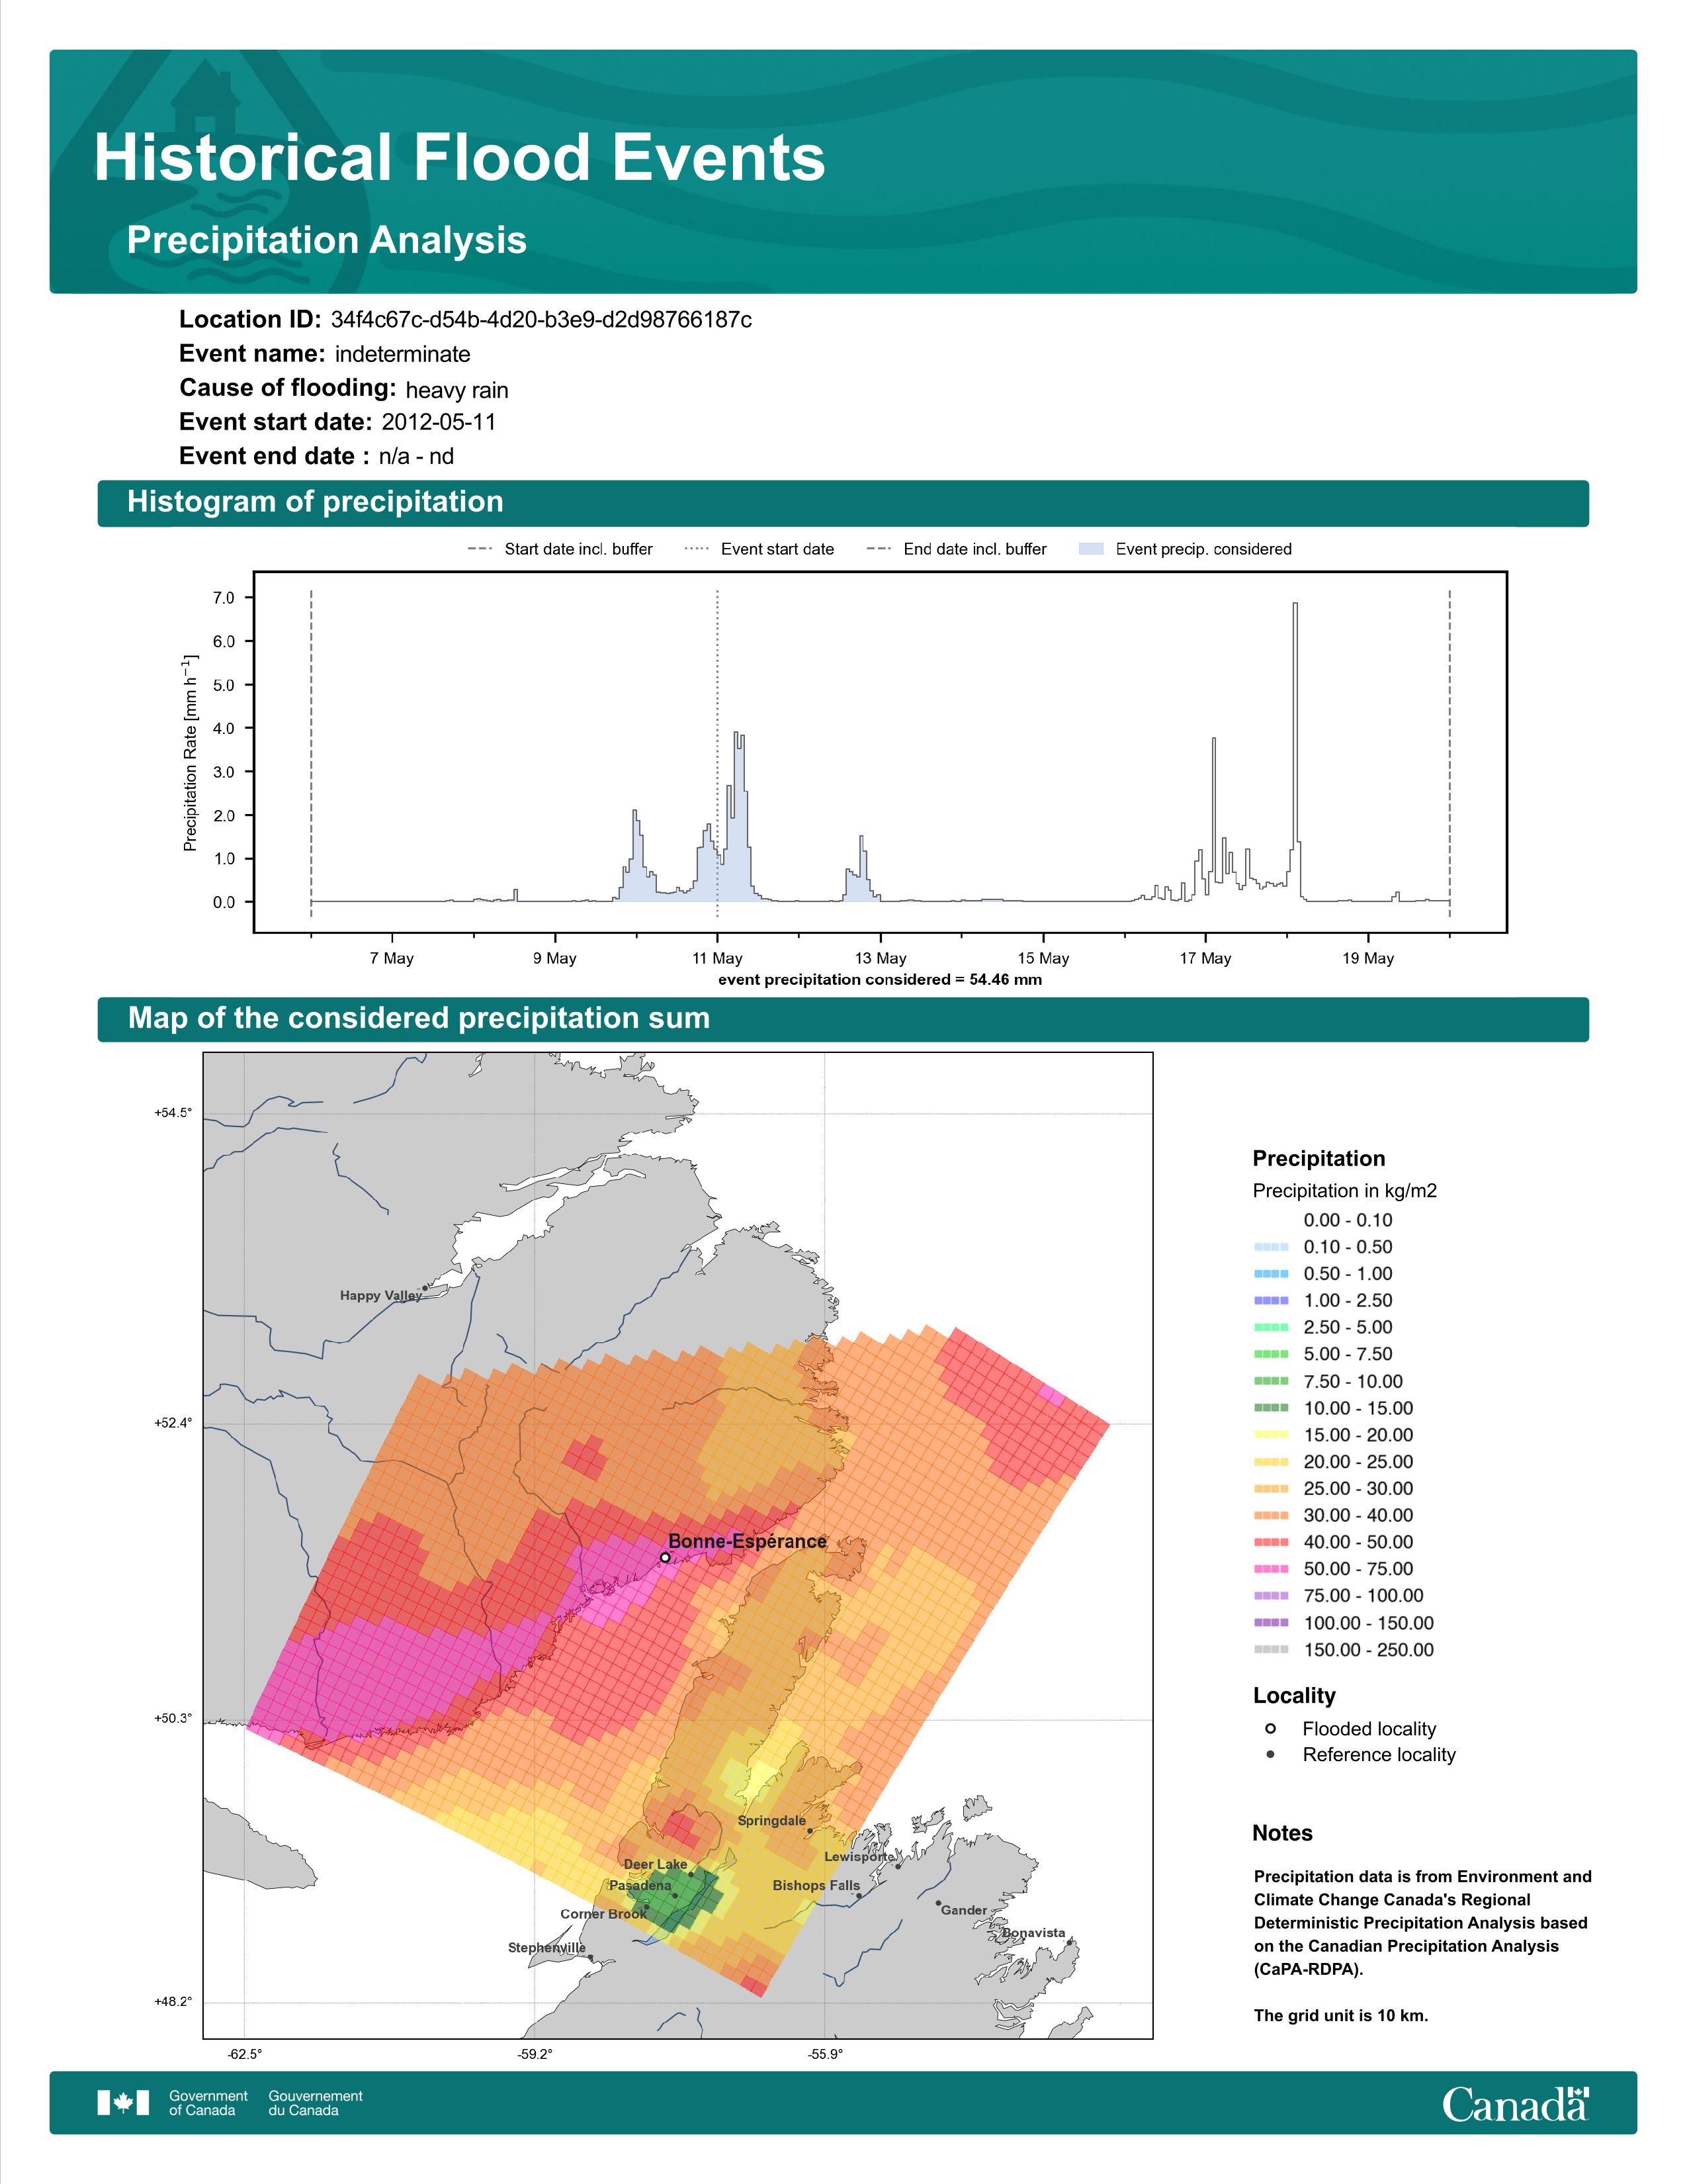Click the Pasadena map label
This screenshot has height=2184, width=1687.
pyautogui.click(x=640, y=1885)
